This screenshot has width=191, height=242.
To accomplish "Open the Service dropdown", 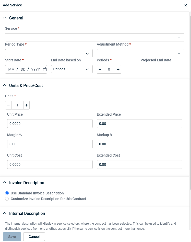I will tap(94, 37).
